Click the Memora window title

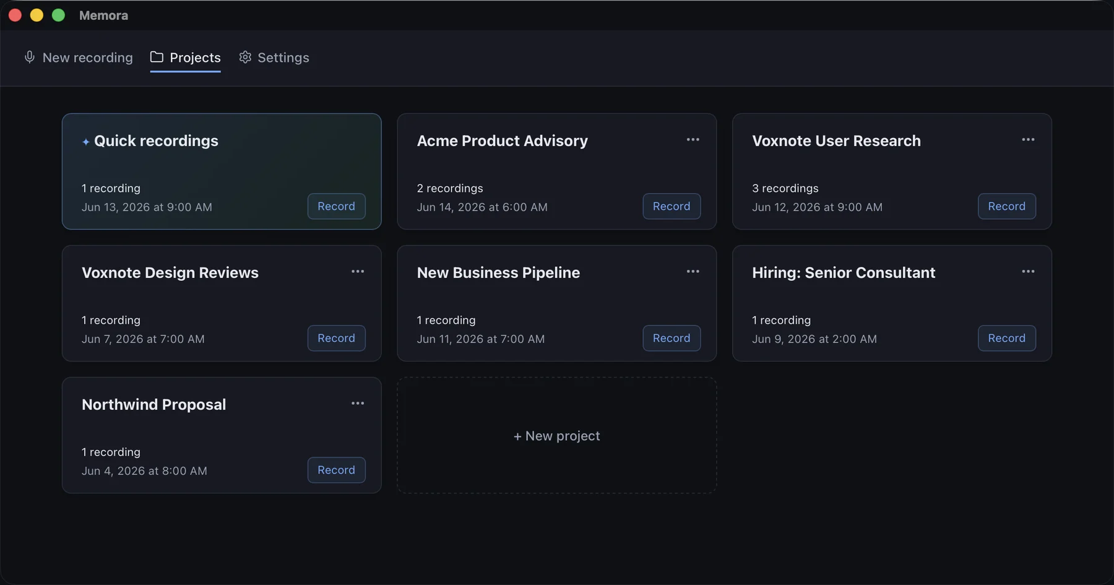coord(103,15)
